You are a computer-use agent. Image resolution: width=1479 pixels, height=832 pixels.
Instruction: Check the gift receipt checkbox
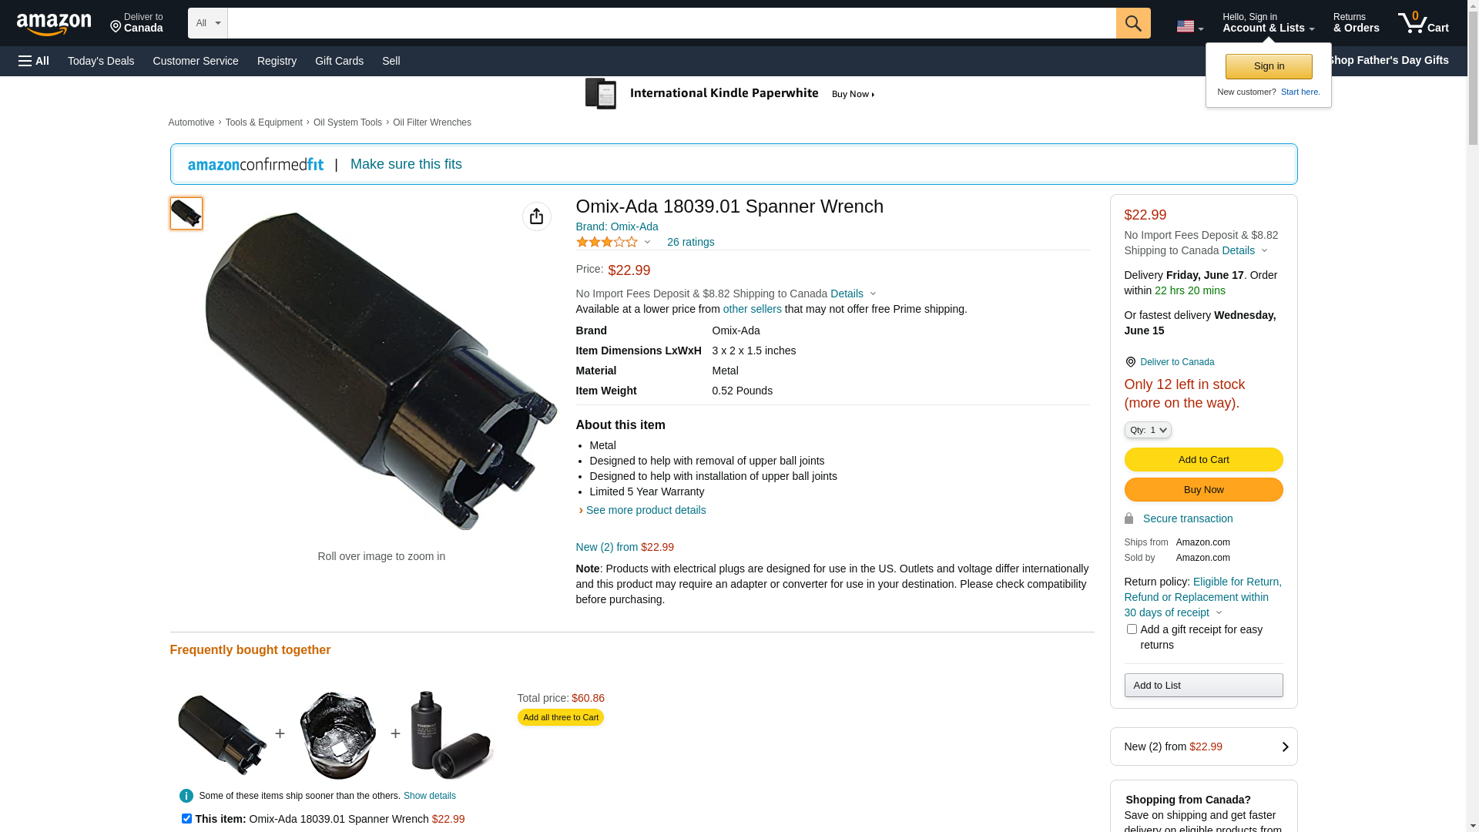[x=1132, y=629]
